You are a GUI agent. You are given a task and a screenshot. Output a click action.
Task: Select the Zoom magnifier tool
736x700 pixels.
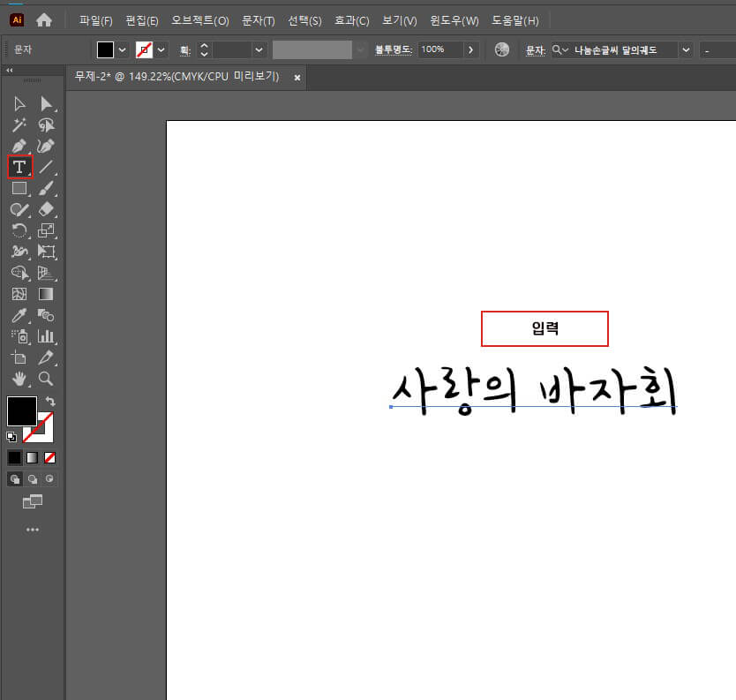pos(46,379)
